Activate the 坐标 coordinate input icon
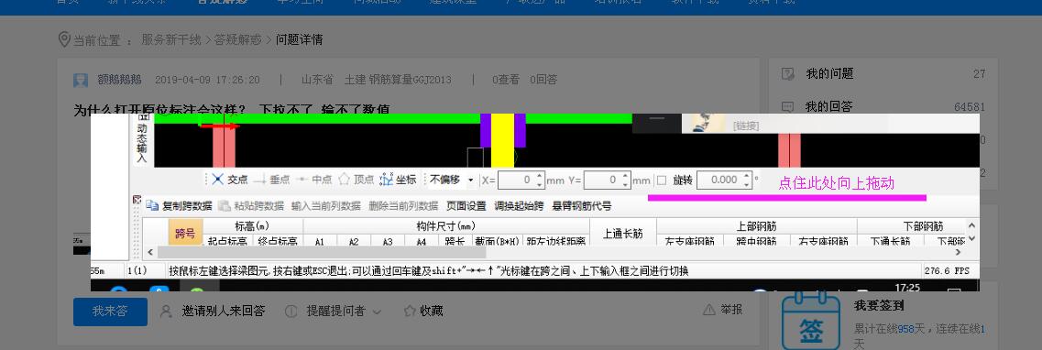The image size is (1042, 350). (386, 180)
